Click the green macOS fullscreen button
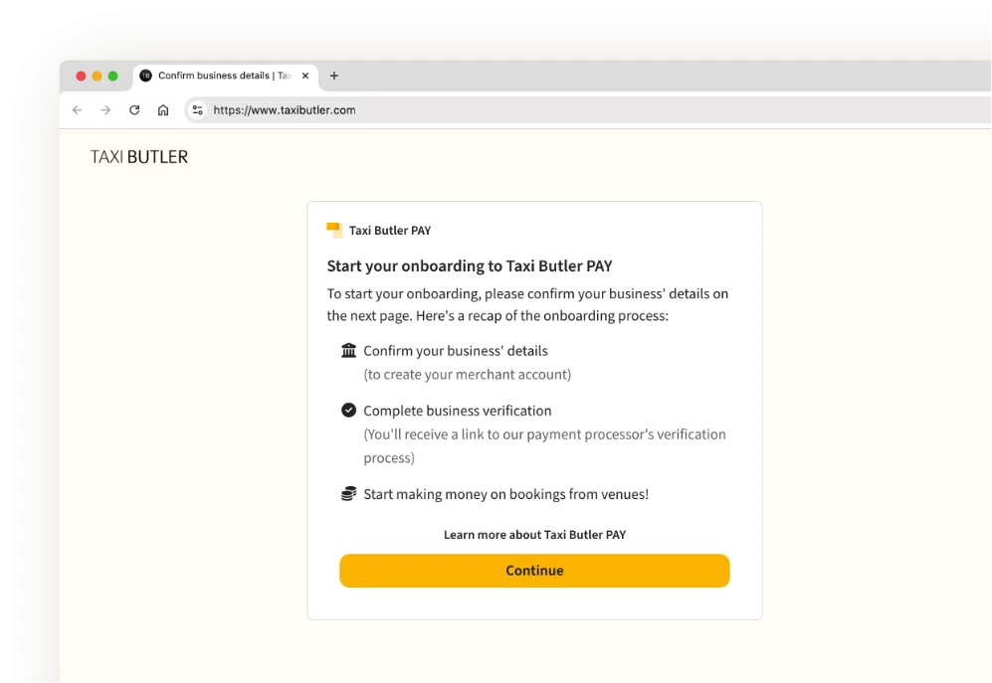Image resolution: width=992 pixels, height=683 pixels. [x=112, y=76]
